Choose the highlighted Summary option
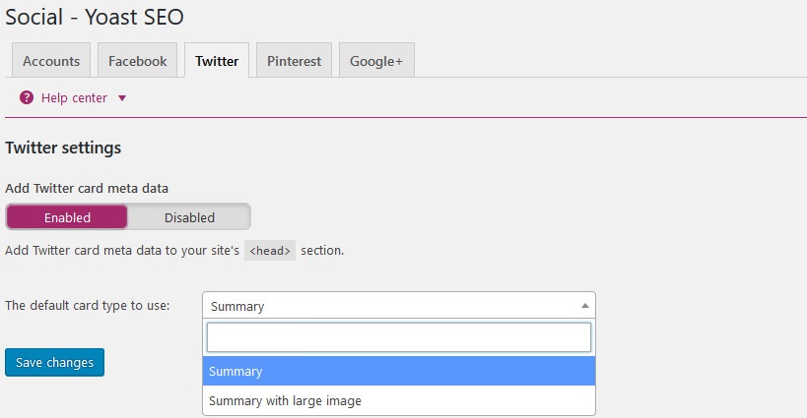 [x=399, y=371]
